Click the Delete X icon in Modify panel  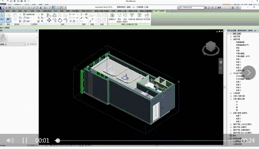click(77, 21)
